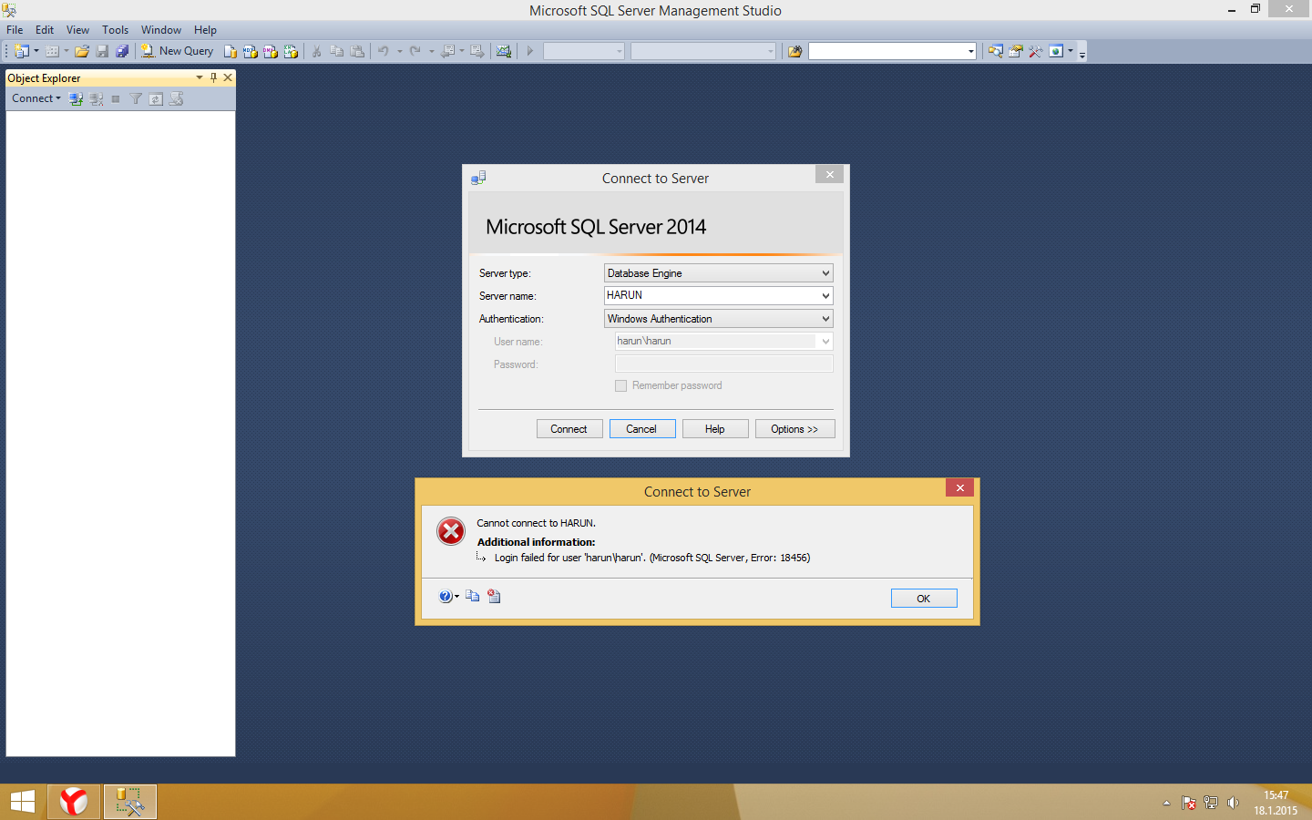Click the Cancel button
1312x820 pixels.
[642, 429]
